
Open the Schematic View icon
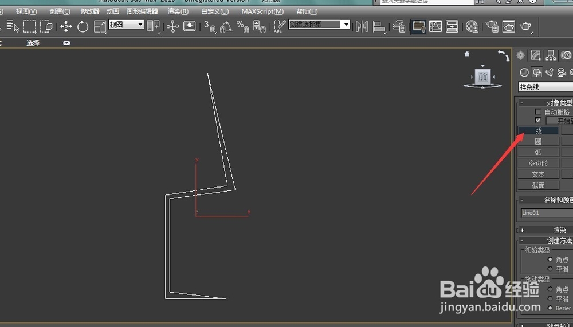pyautogui.click(x=452, y=26)
